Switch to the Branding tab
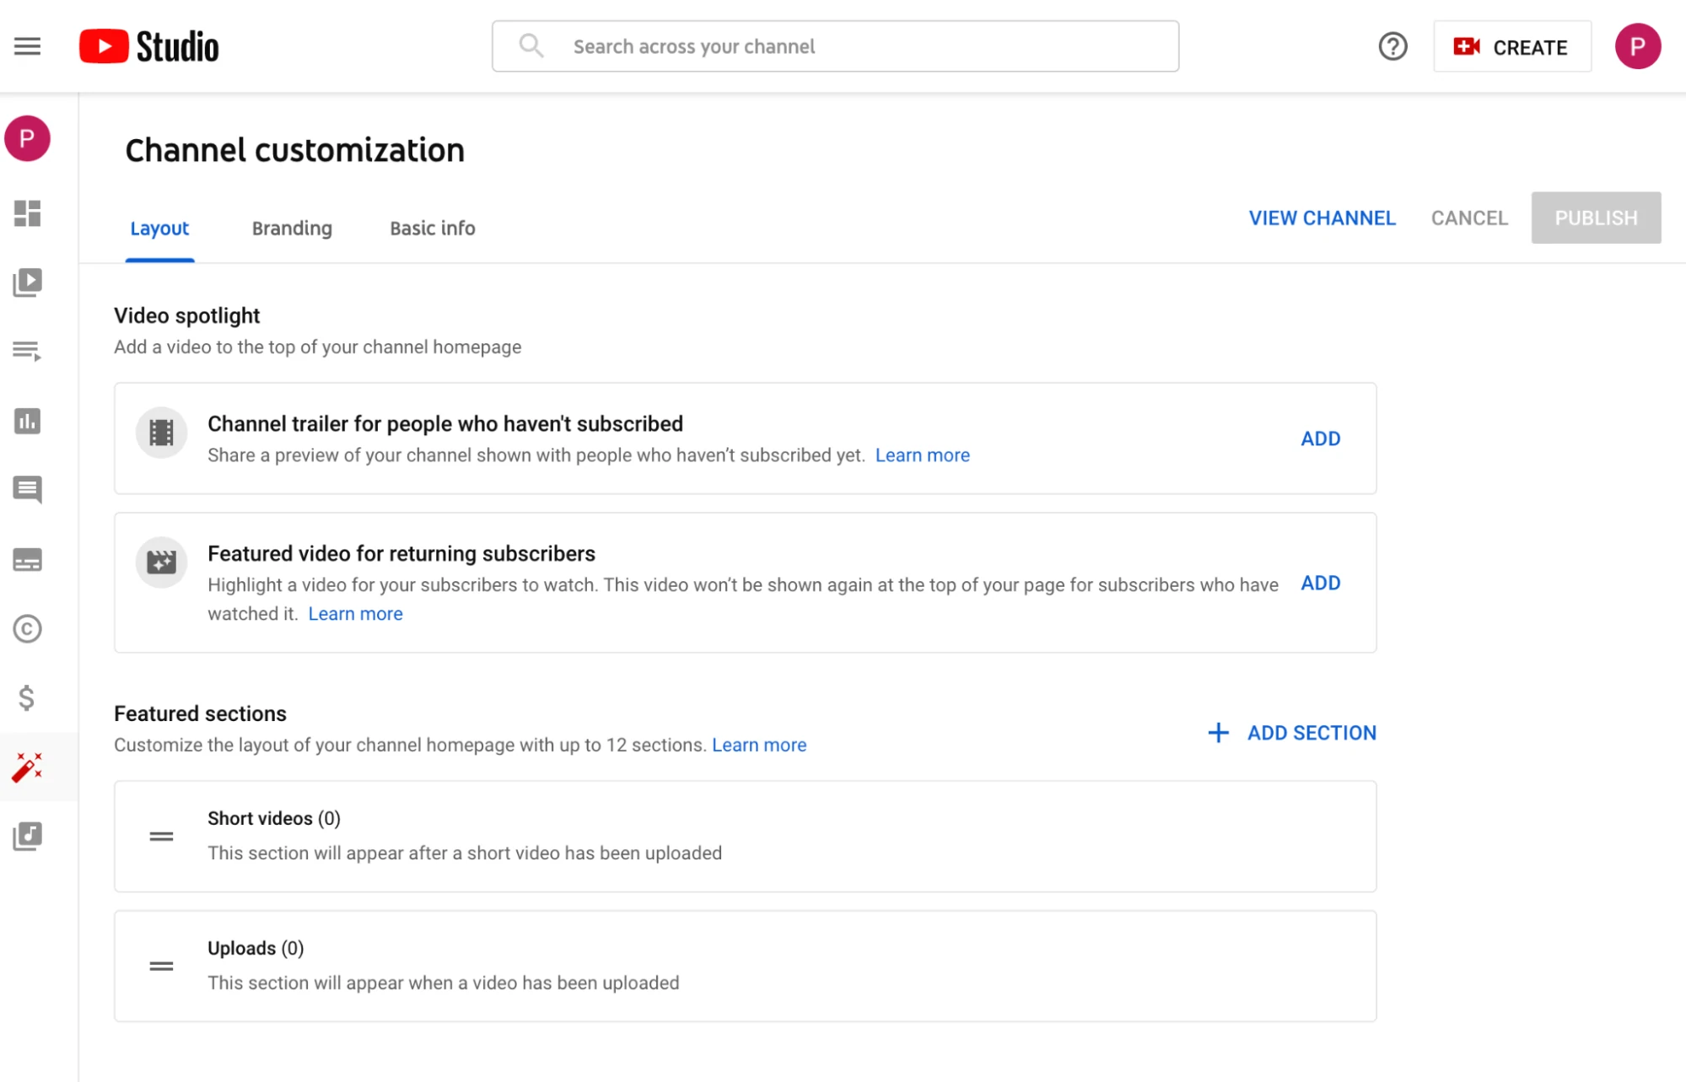The width and height of the screenshot is (1686, 1082). point(291,228)
